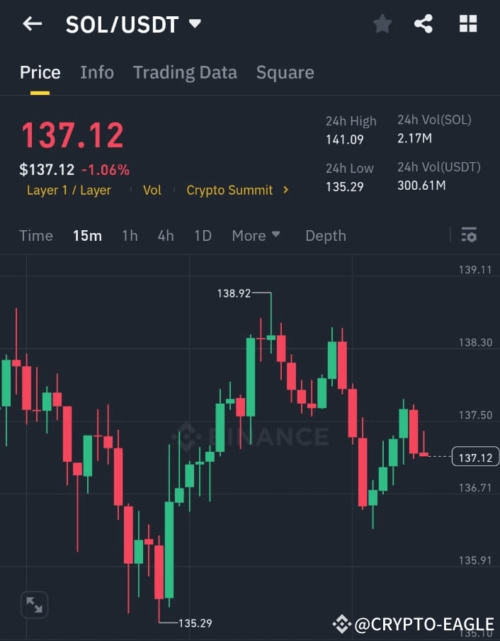Open the Square tab
500x641 pixels.
click(285, 72)
